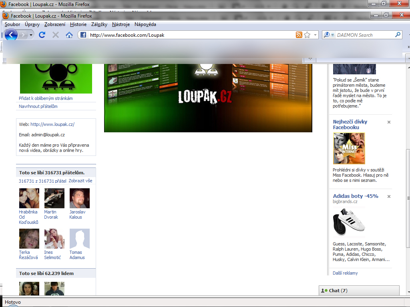The height and width of the screenshot is (307, 410).
Task: Click the bigbrands.cz advertiser text
Action: click(345, 201)
